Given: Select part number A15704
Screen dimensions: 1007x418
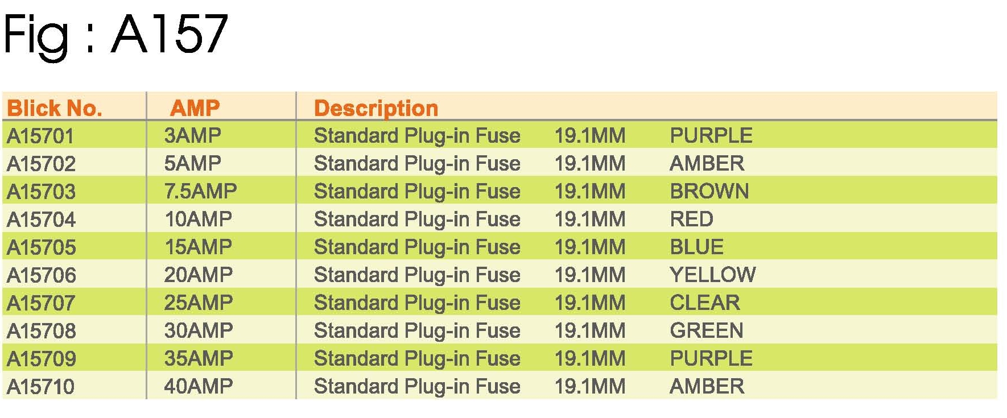Looking at the screenshot, I should [41, 220].
